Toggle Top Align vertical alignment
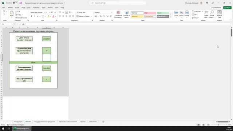This screenshot has height=131, width=233. 60,12
